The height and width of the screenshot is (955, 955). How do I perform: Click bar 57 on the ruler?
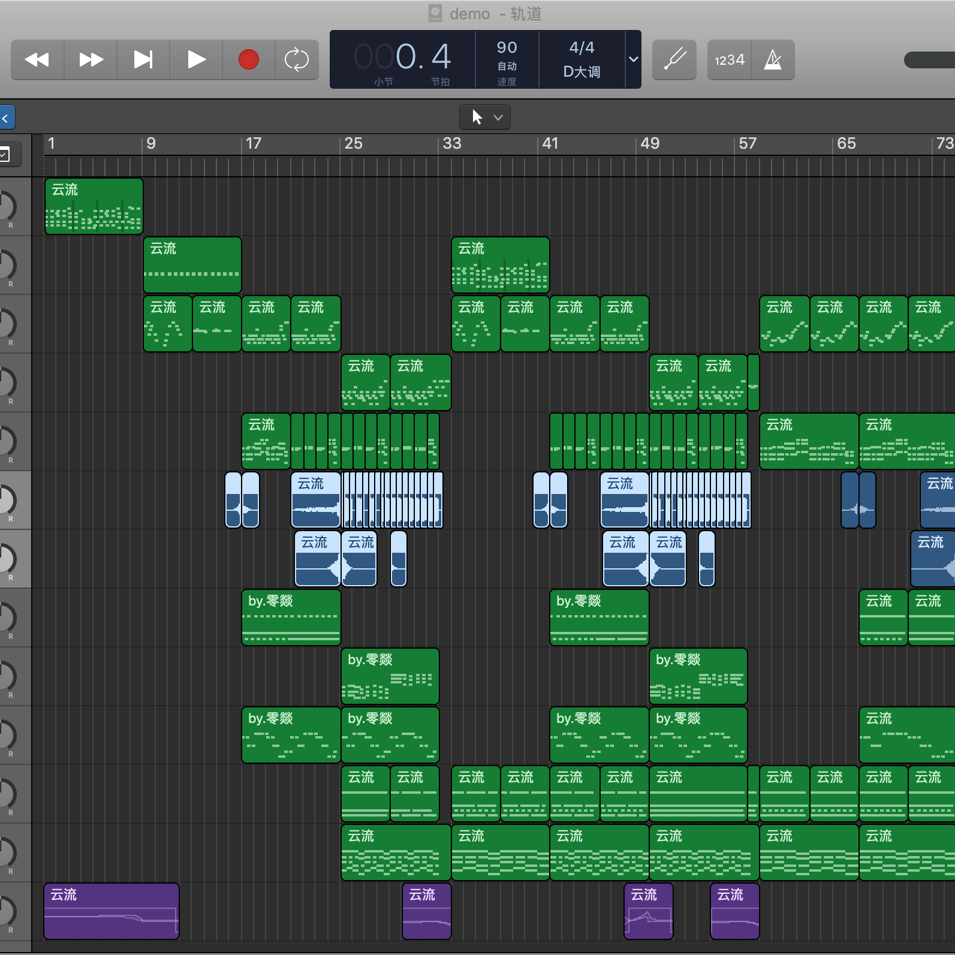(748, 143)
